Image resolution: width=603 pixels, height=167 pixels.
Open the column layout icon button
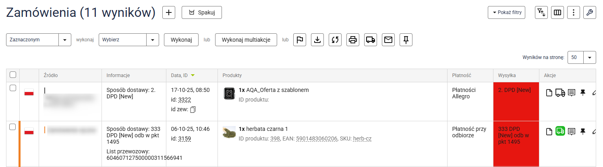557,12
